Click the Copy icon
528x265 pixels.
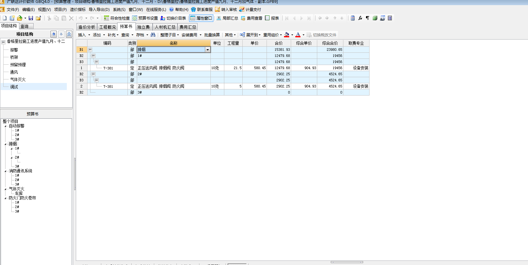point(56,18)
